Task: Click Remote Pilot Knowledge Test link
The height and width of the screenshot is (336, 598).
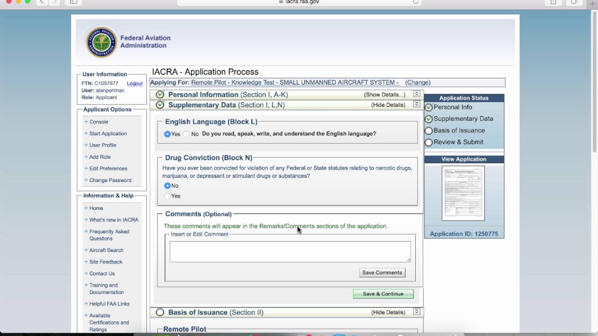Action: point(295,83)
